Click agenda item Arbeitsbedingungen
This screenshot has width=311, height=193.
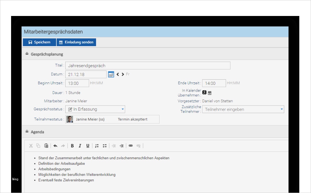coord(54,169)
